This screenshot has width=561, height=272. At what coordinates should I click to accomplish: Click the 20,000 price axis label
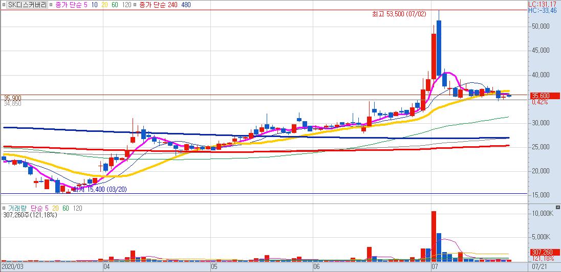pyautogui.click(x=540, y=171)
